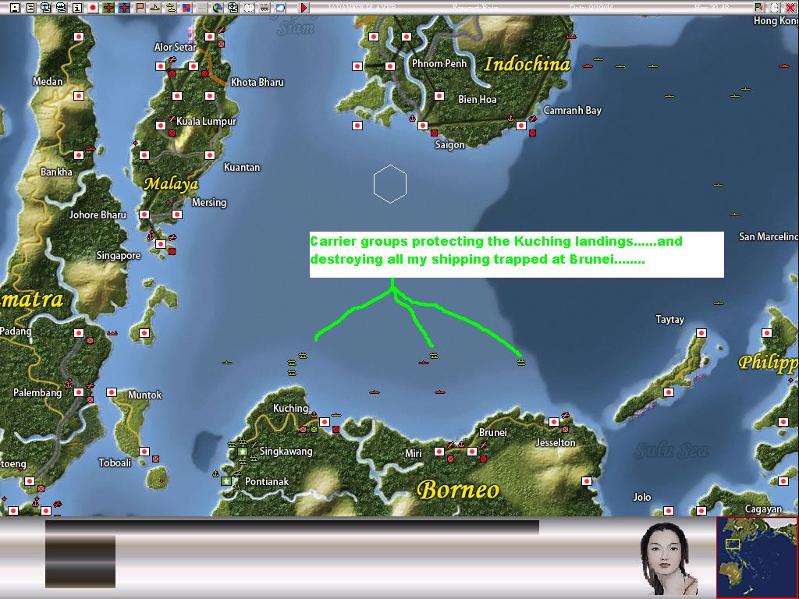The height and width of the screenshot is (599, 799).
Task: Open the globe toolbar icon
Action: [x=218, y=8]
